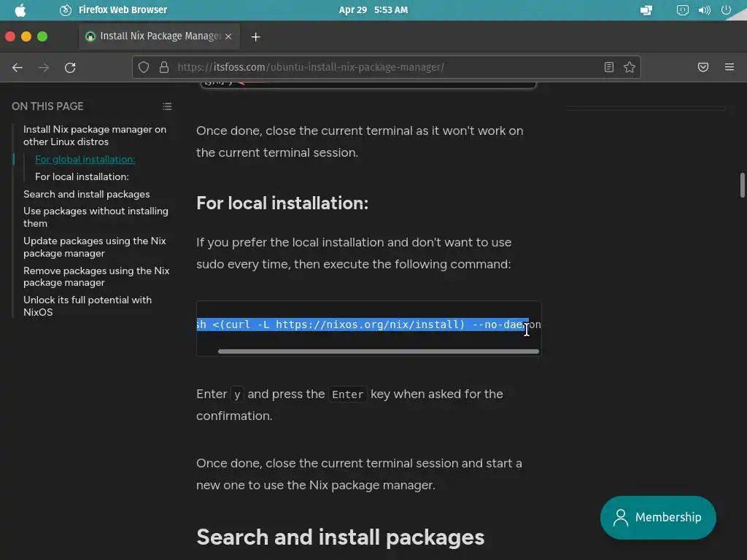The width and height of the screenshot is (747, 560).
Task: Click the Firefox Web Browser app icon in top bar
Action: 66,10
